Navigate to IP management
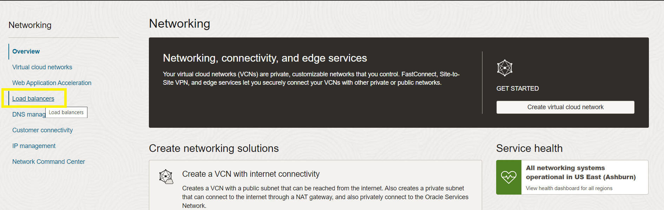Viewport: 664px width, 210px height. pos(34,146)
